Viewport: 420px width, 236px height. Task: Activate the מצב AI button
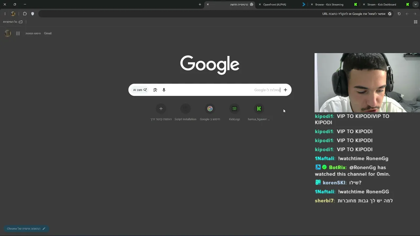point(140,90)
